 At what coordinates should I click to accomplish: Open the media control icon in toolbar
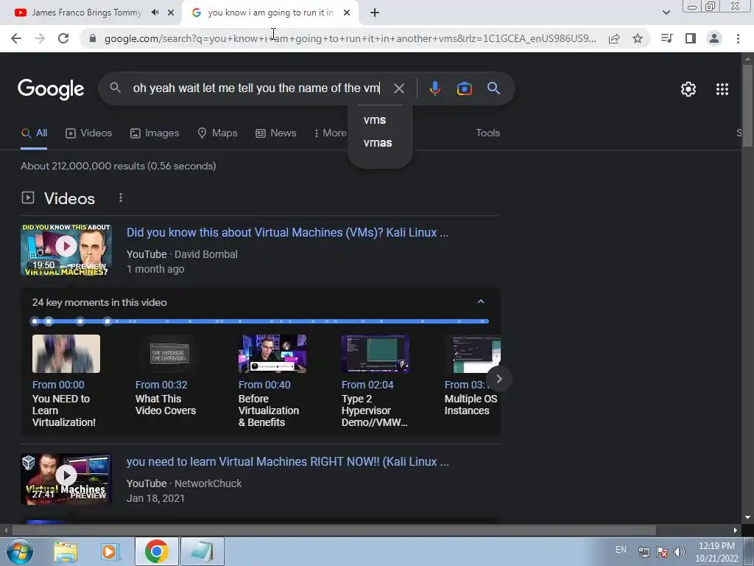[x=666, y=38]
